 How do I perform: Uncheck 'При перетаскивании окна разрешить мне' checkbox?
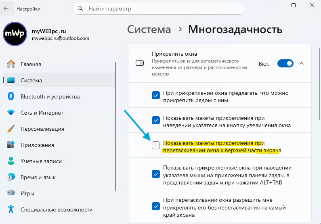point(156,206)
